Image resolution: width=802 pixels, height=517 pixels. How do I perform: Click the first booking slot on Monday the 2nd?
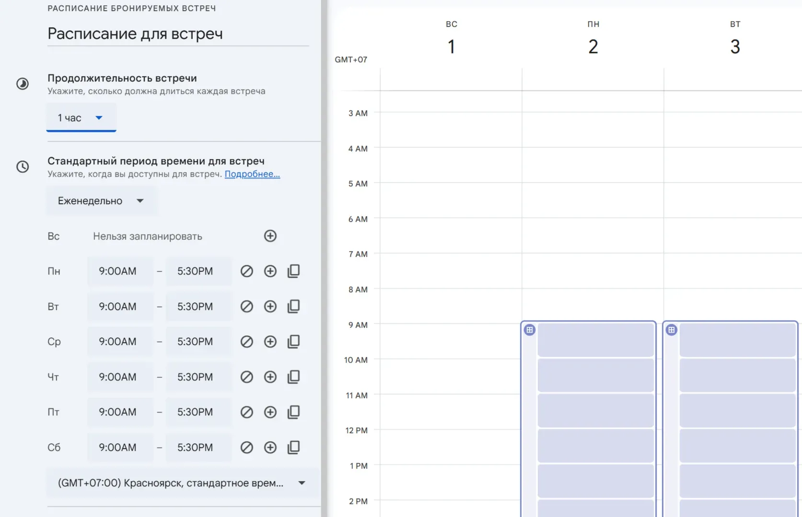596,339
